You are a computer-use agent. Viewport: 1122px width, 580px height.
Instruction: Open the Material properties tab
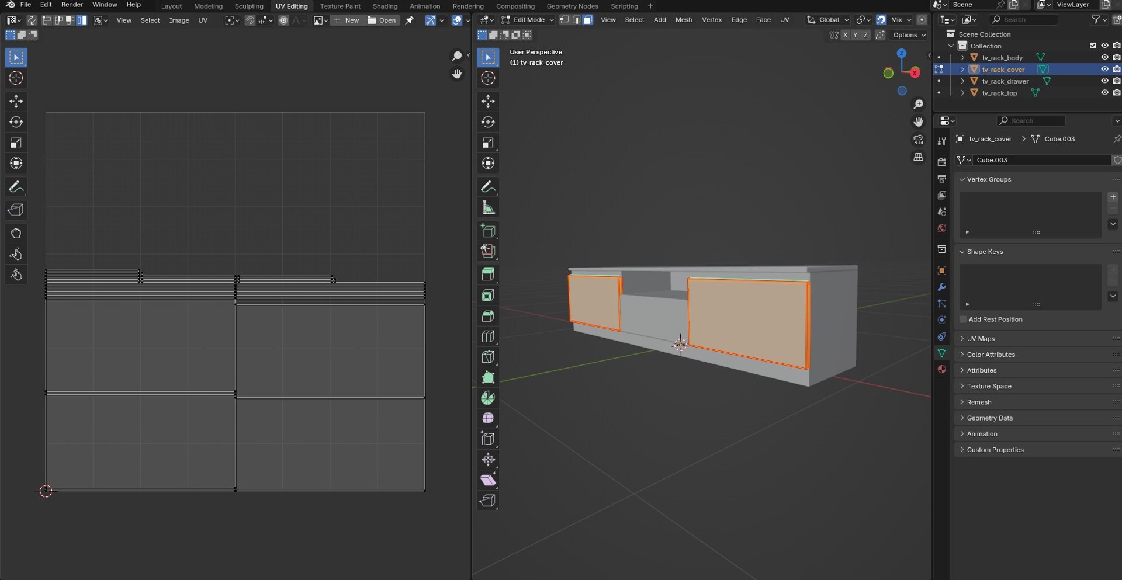point(941,369)
